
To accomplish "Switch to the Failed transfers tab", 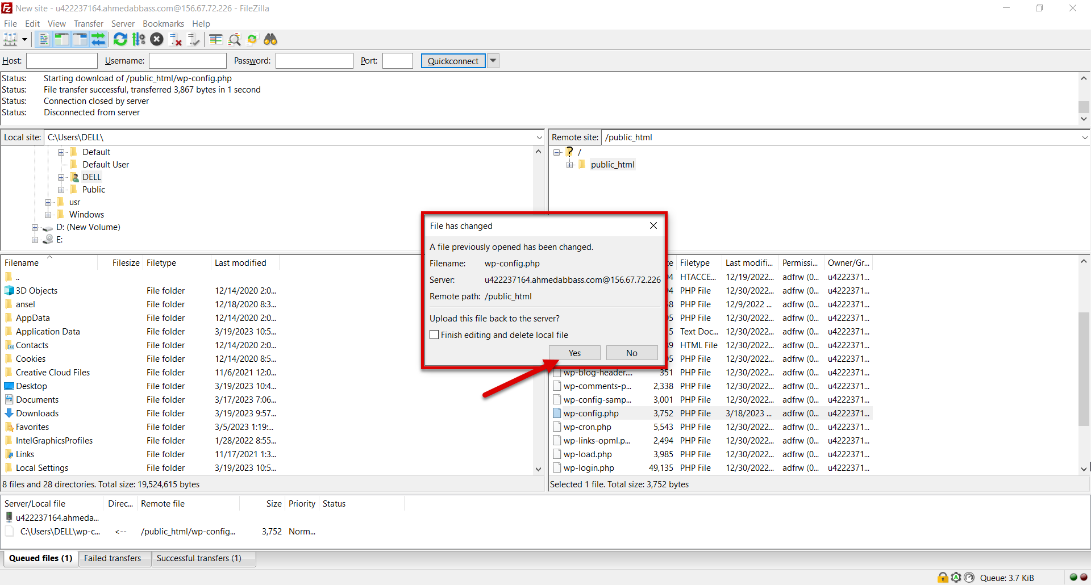I will pos(113,558).
